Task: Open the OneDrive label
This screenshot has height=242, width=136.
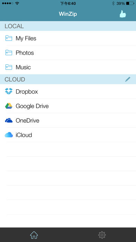Action: 27,121
